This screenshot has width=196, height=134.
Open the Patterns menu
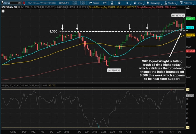186,3
